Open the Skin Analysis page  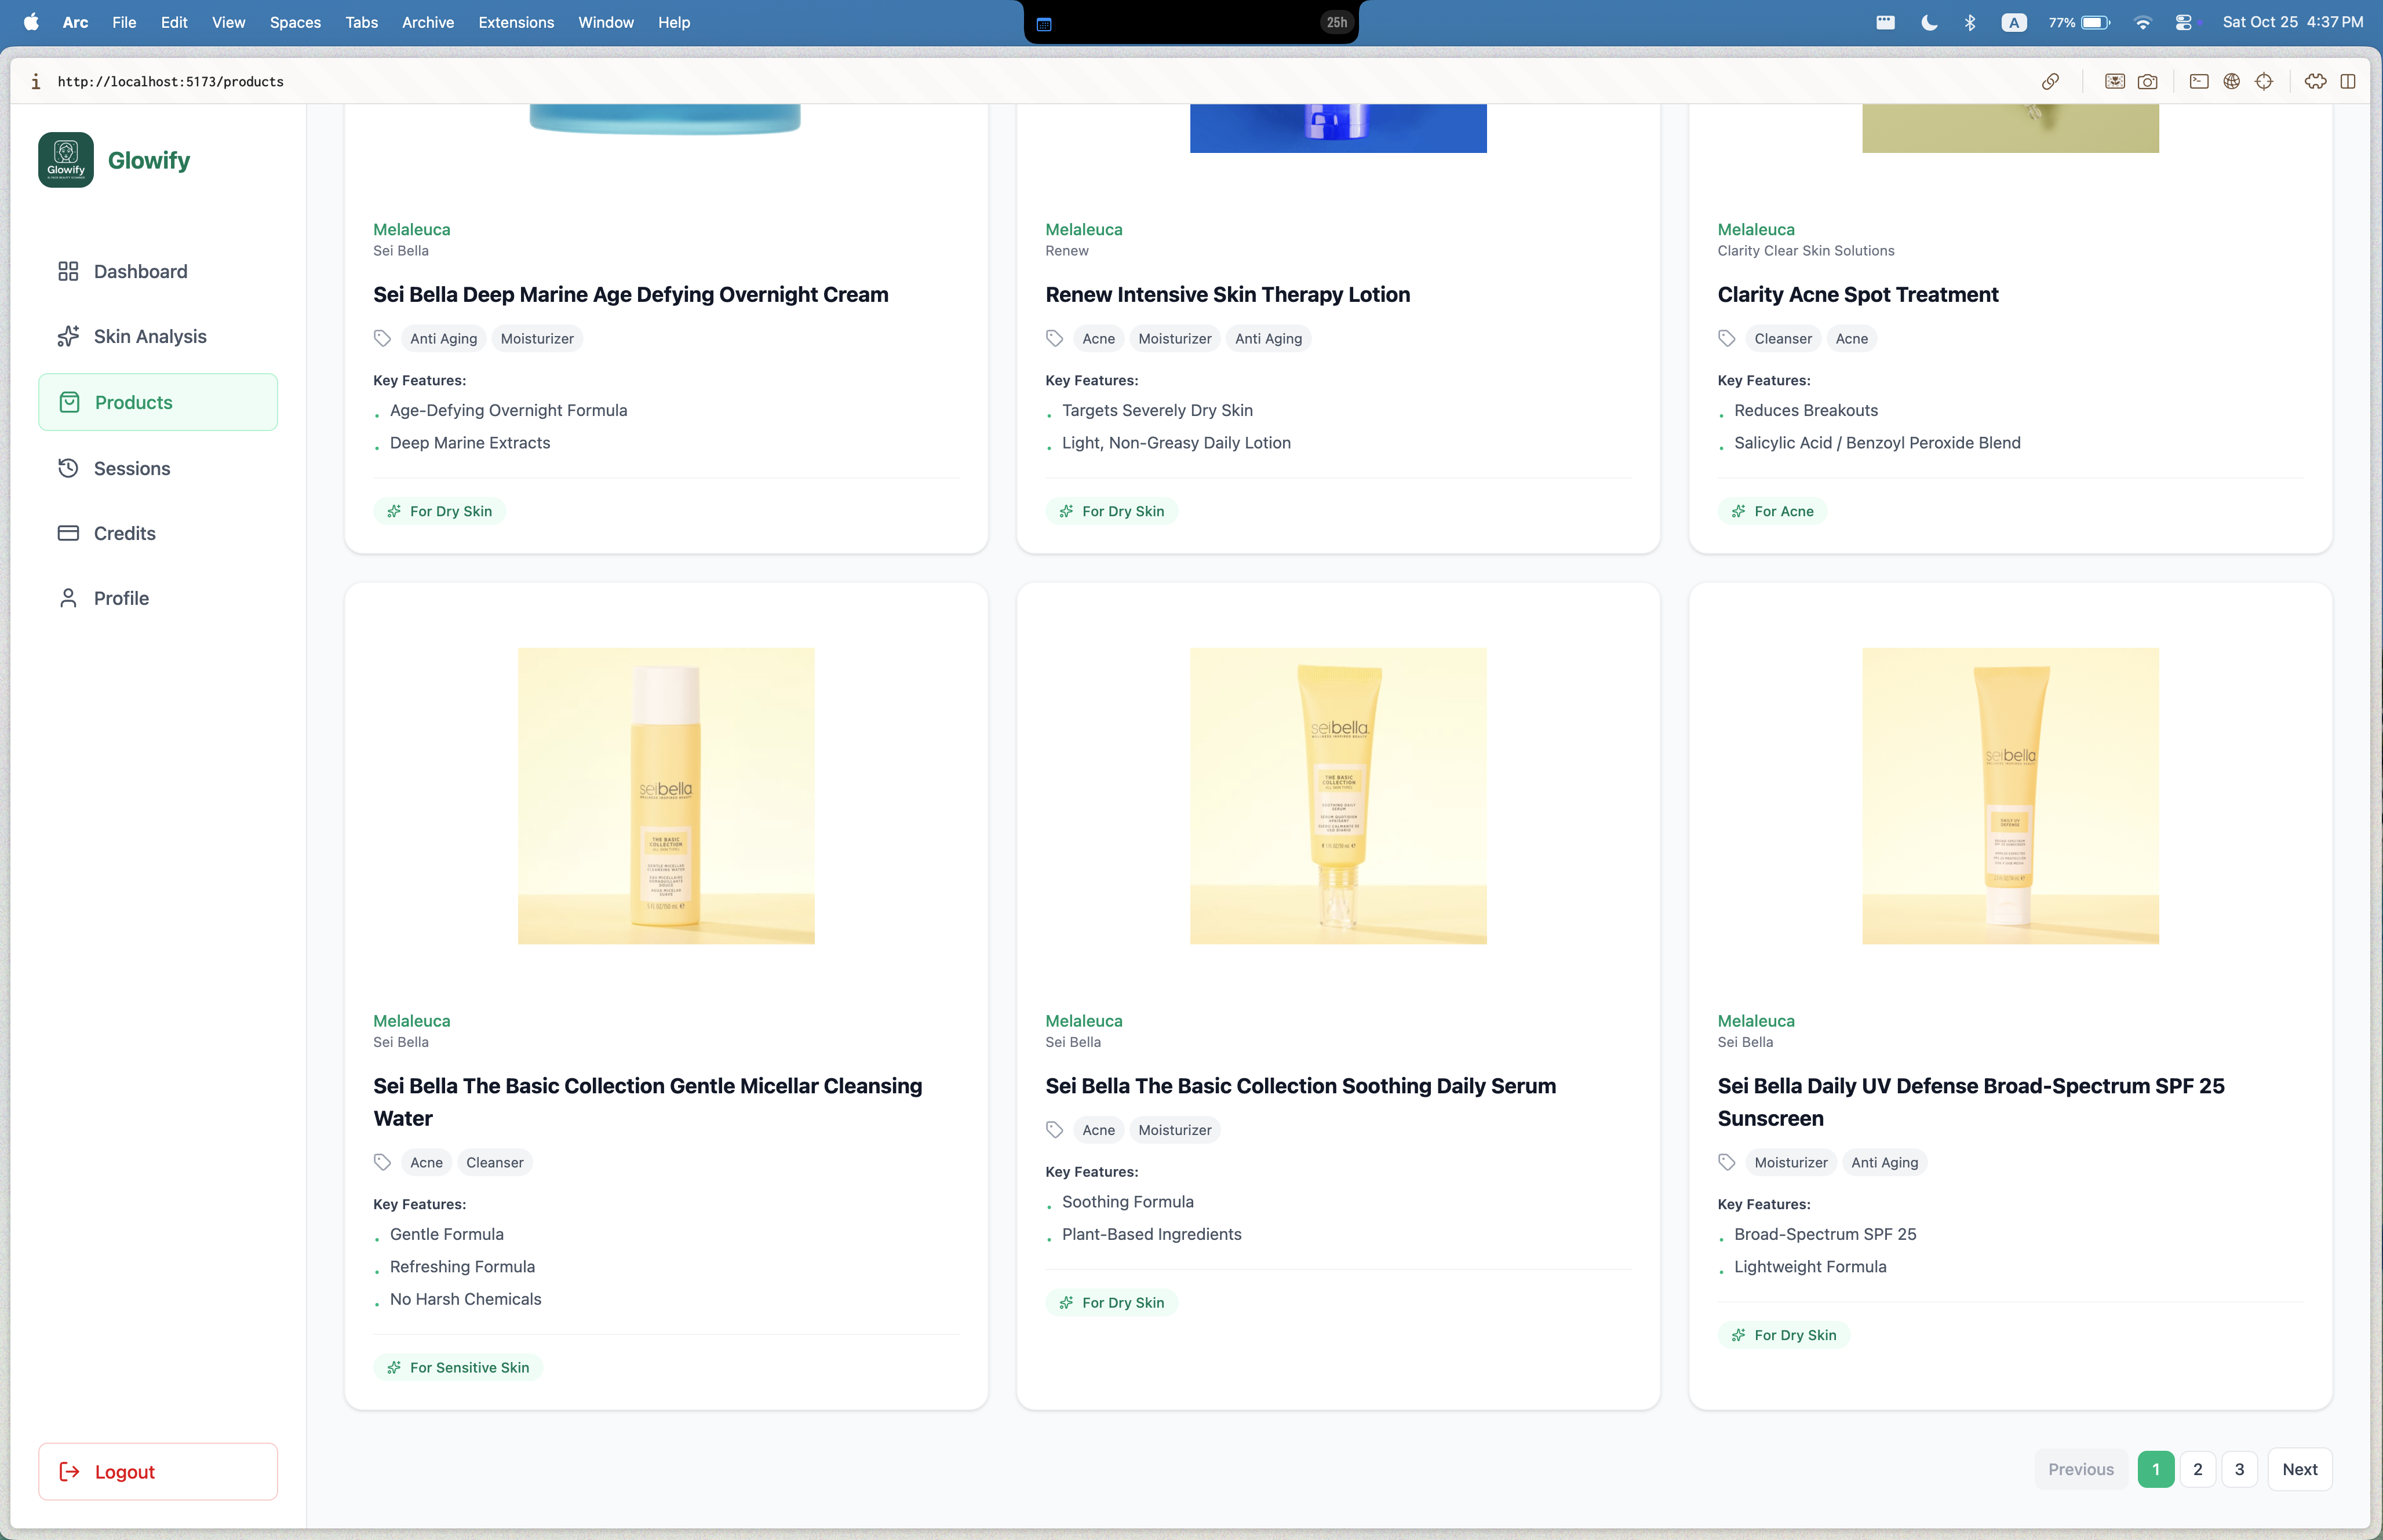coord(149,336)
